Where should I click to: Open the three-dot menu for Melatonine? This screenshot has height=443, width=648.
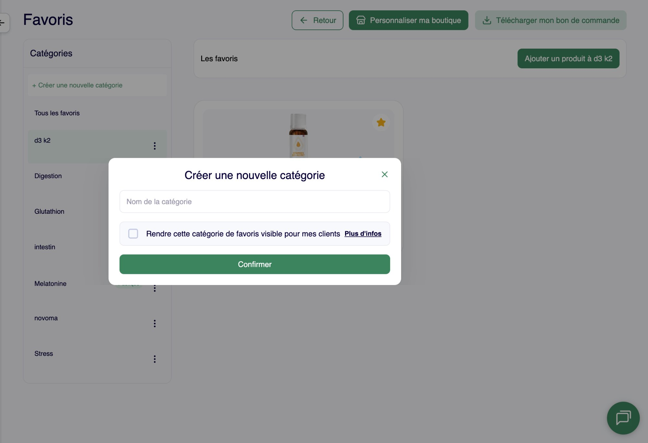[x=155, y=288]
